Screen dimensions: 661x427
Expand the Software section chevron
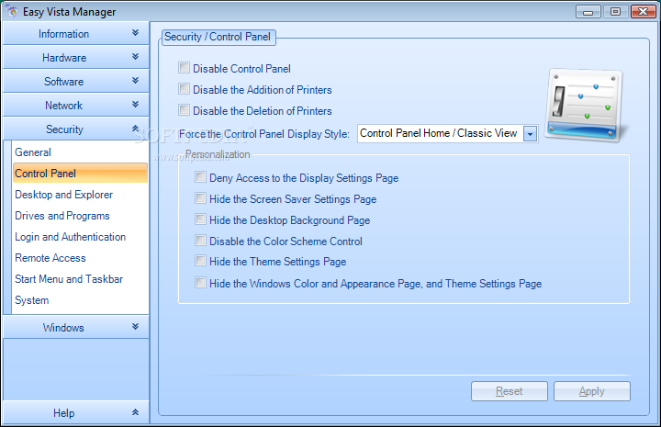135,80
